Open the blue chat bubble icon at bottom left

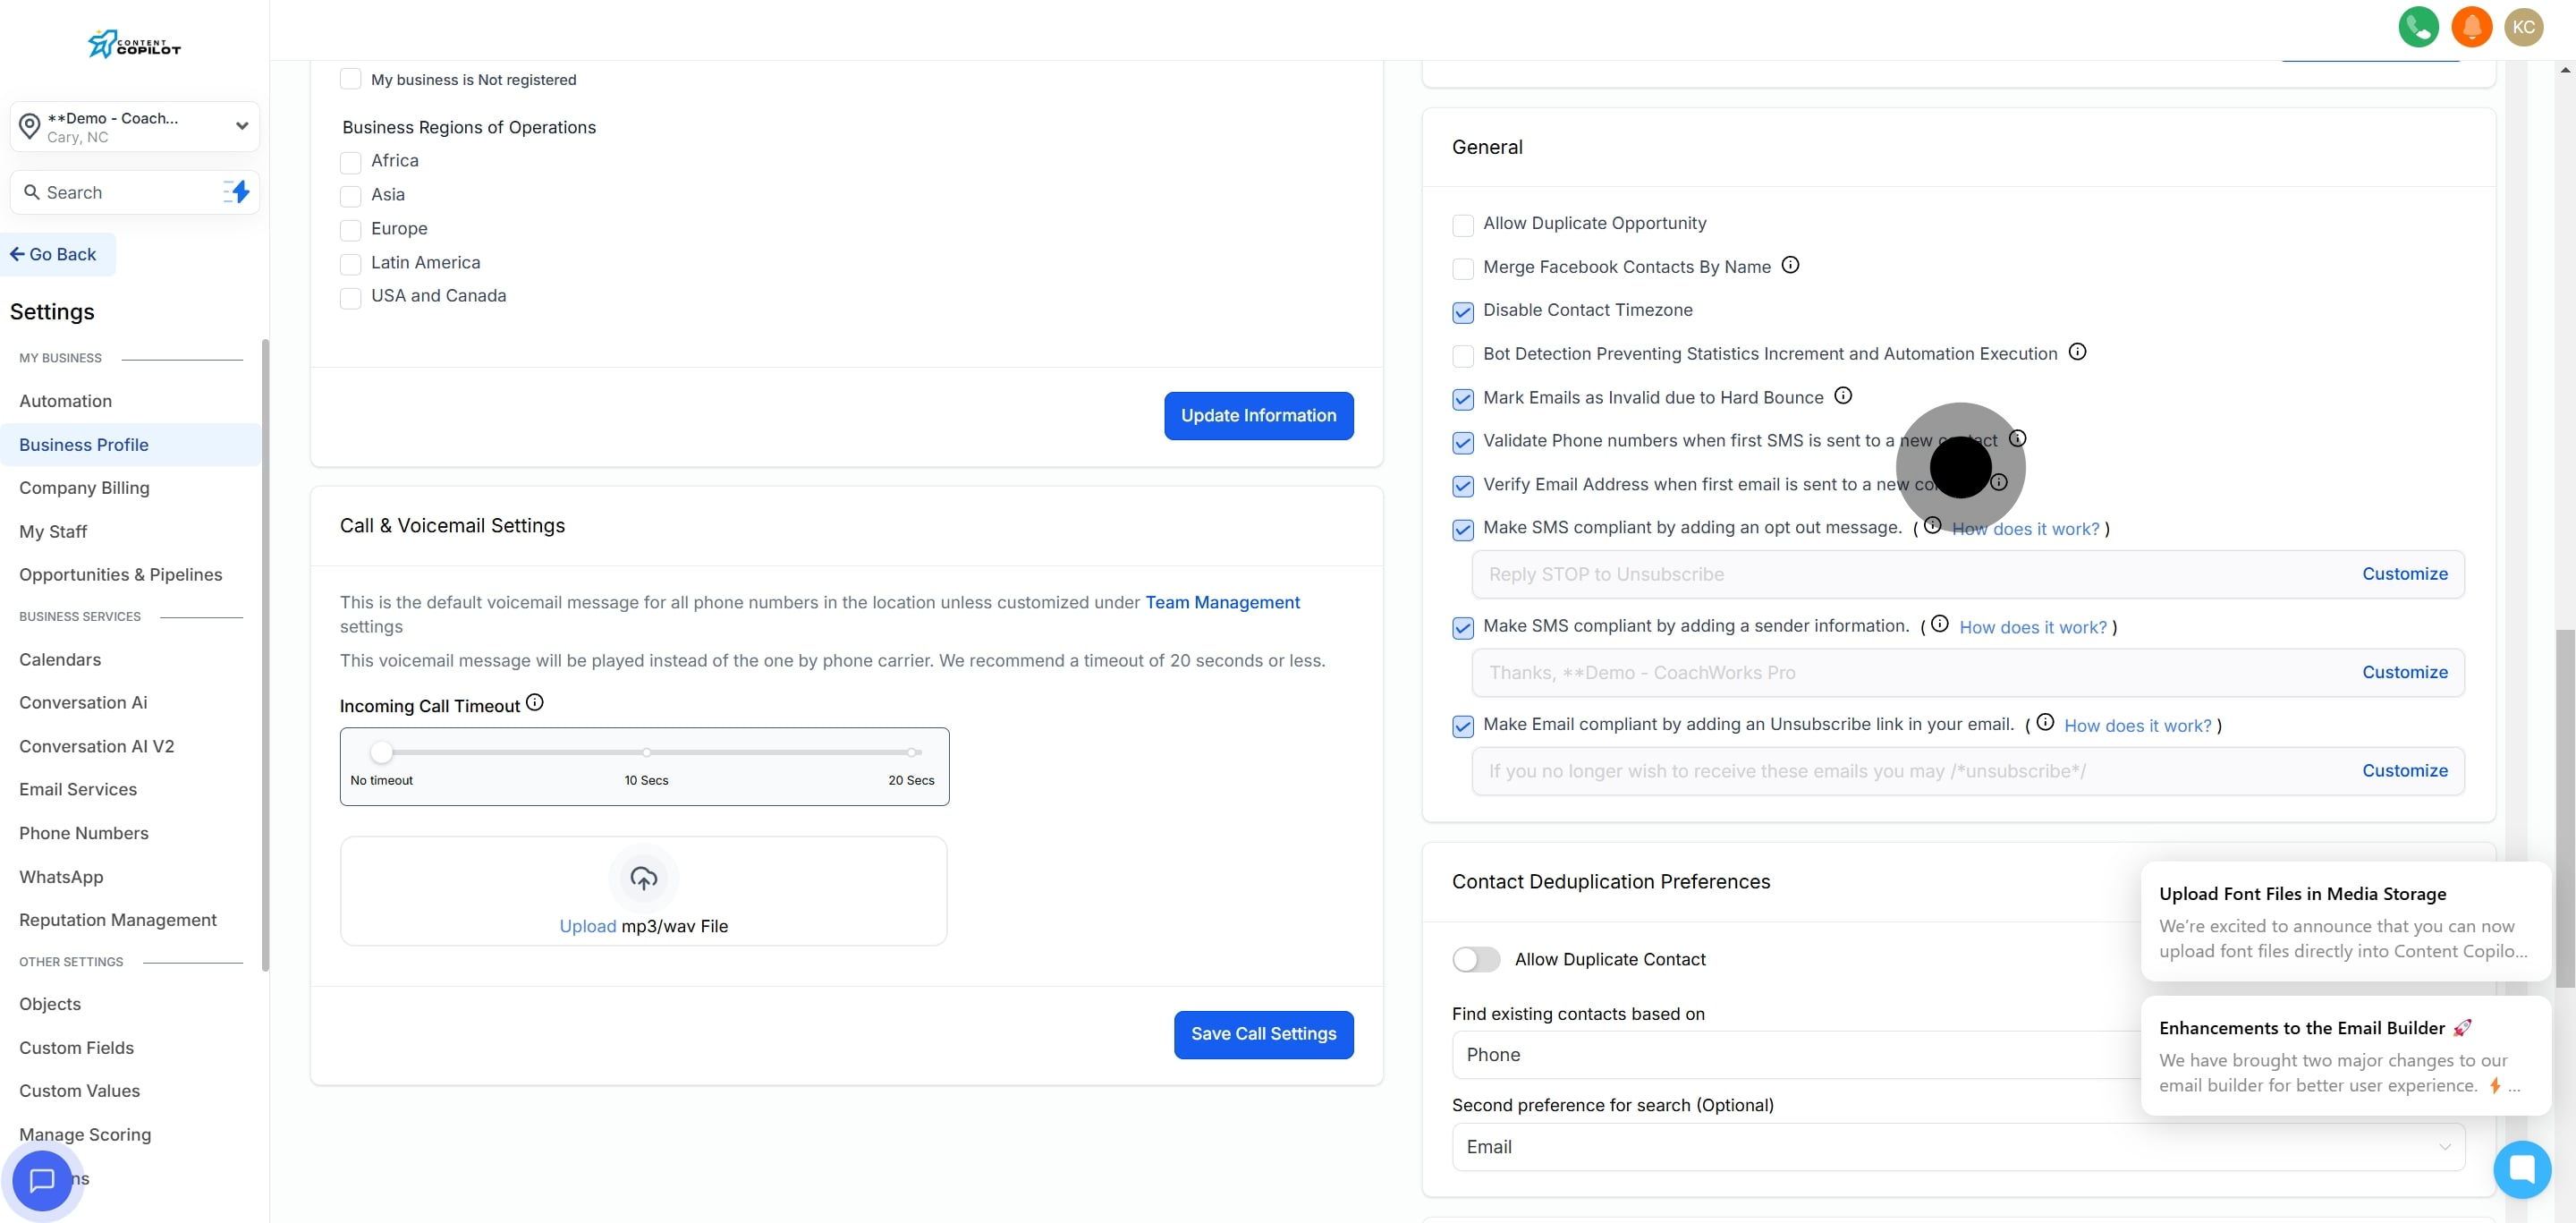point(42,1180)
